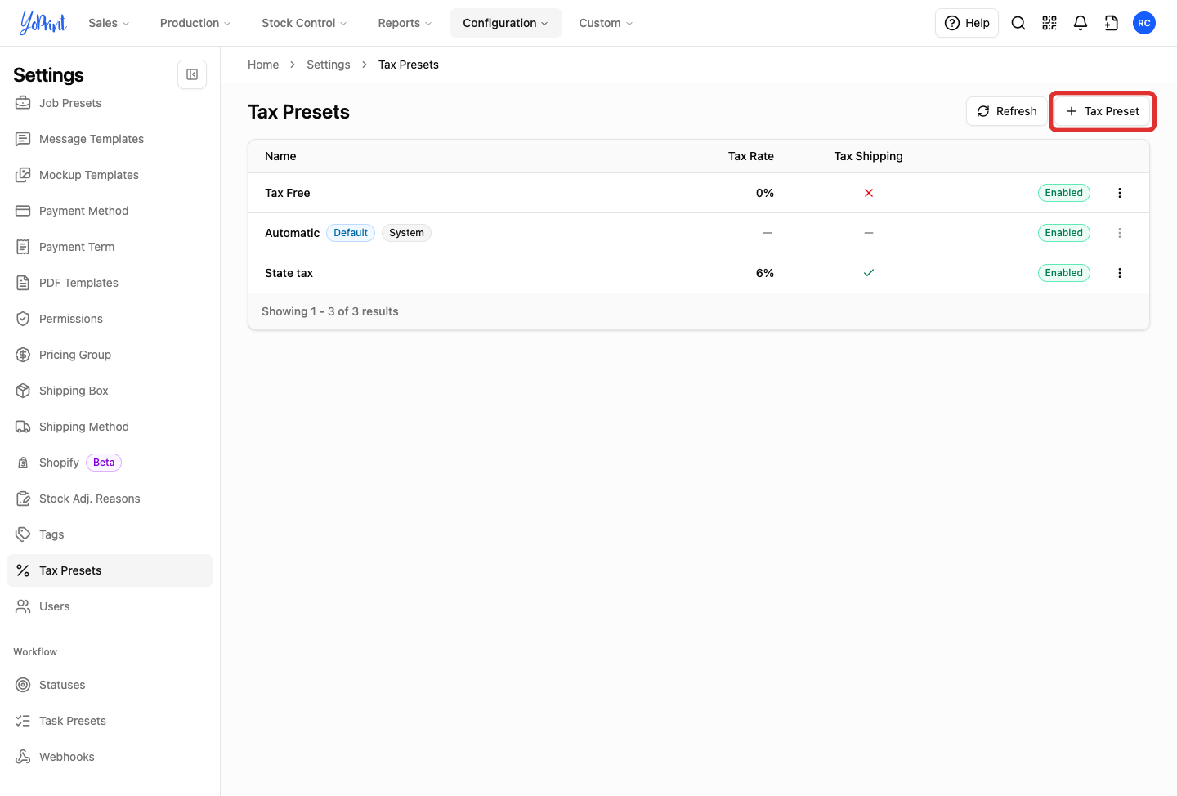Open row options for Automatic preset
Image resolution: width=1177 pixels, height=796 pixels.
pos(1120,233)
